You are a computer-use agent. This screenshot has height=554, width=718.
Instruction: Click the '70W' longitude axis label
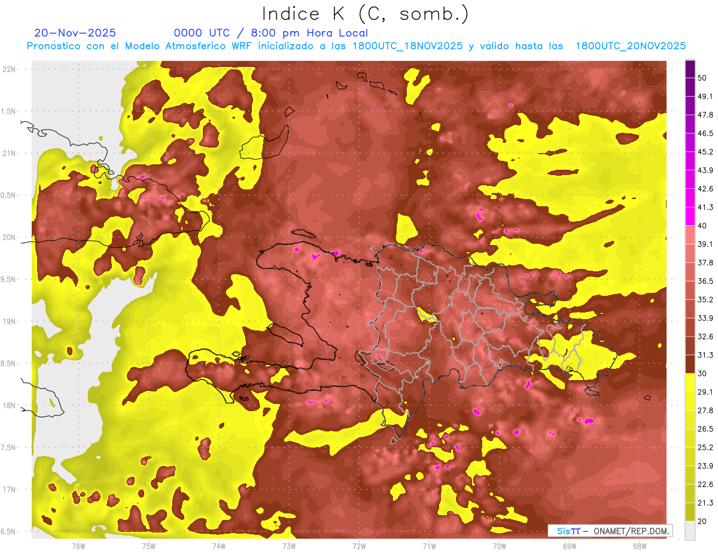499,546
